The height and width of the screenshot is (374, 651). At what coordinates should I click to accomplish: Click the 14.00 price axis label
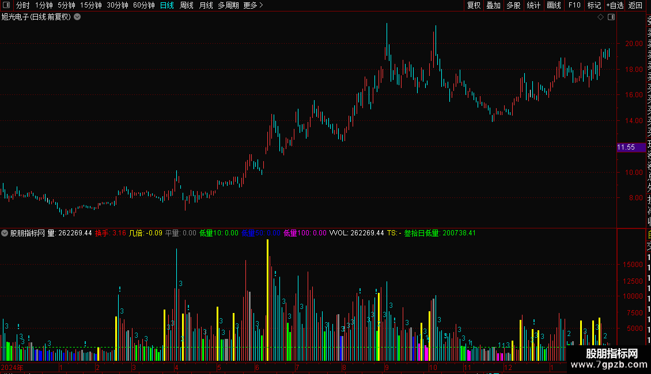pyautogui.click(x=634, y=121)
